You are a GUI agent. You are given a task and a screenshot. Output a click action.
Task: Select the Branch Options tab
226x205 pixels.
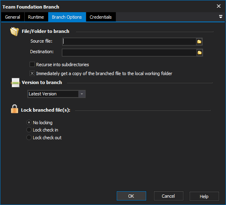point(67,17)
